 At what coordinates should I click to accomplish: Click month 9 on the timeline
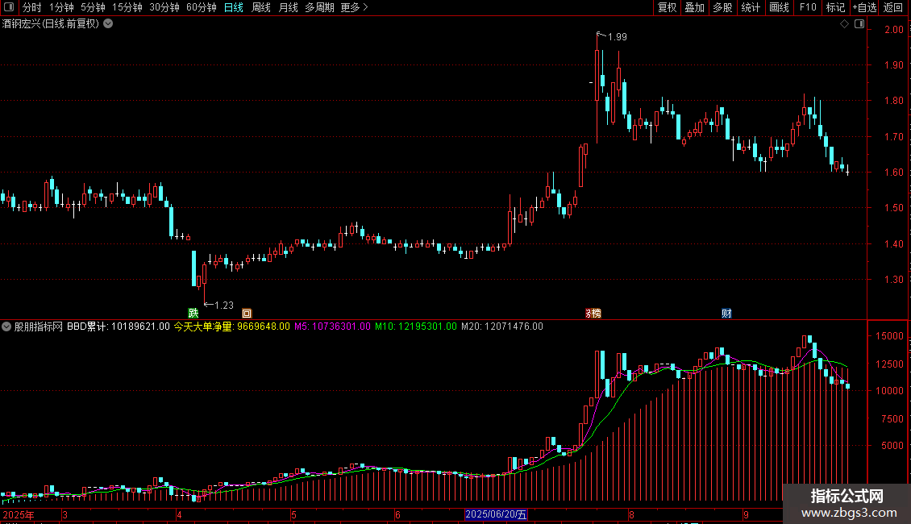click(746, 514)
